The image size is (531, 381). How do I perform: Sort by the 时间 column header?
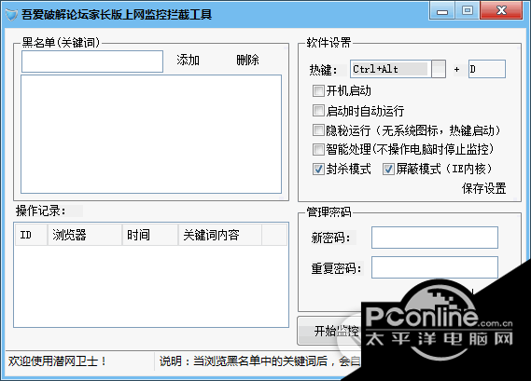coord(150,235)
